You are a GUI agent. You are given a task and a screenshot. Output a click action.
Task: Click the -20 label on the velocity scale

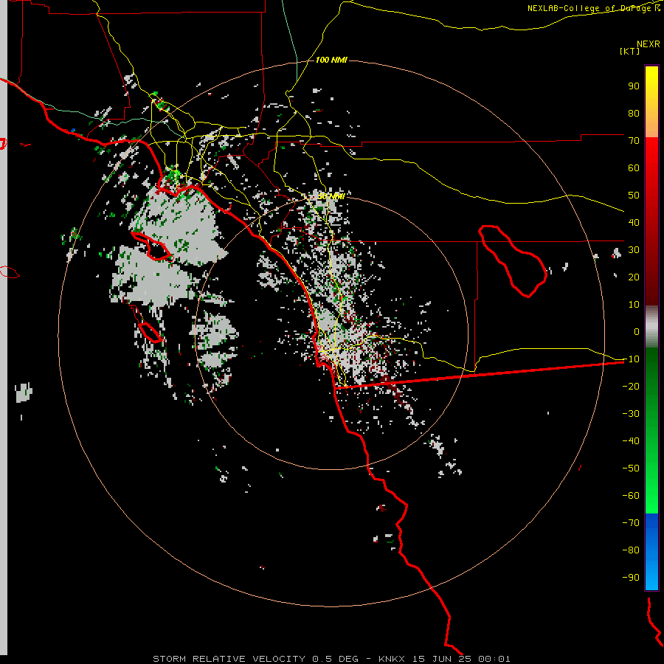[631, 386]
